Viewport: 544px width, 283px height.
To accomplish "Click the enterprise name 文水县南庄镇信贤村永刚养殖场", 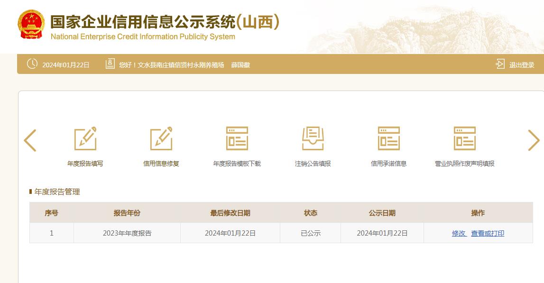I will 181,65.
